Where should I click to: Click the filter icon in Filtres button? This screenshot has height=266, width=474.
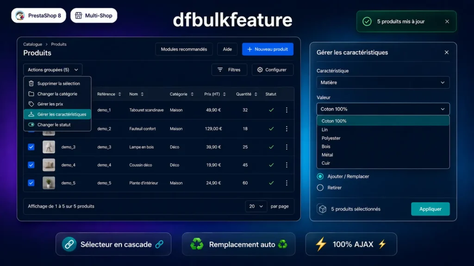coord(220,70)
